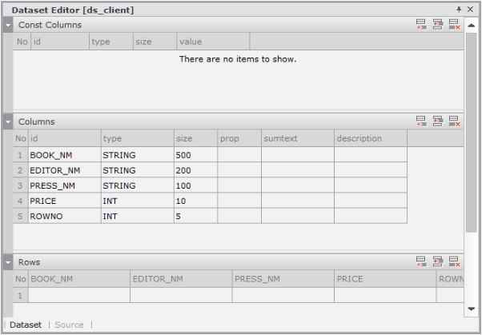Collapse the Const Columns section

[8, 26]
